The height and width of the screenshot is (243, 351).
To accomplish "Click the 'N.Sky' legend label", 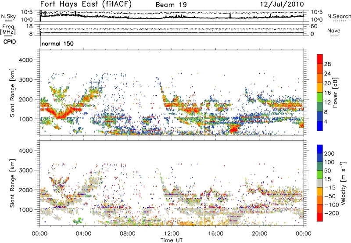I will [x=8, y=16].
